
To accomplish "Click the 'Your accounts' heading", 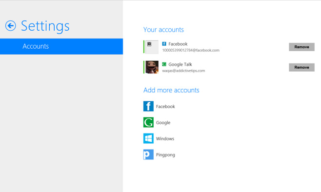I will click(x=163, y=30).
